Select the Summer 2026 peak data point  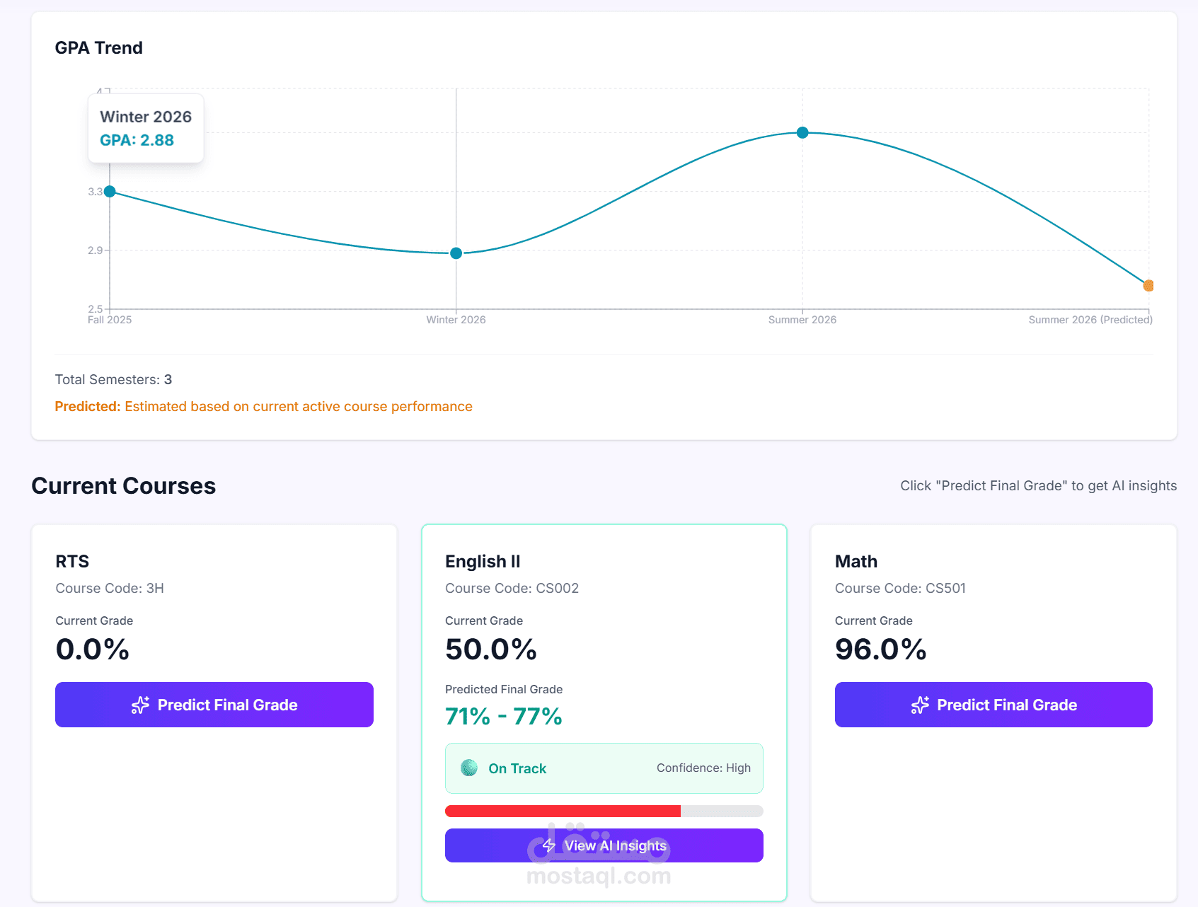pos(802,132)
